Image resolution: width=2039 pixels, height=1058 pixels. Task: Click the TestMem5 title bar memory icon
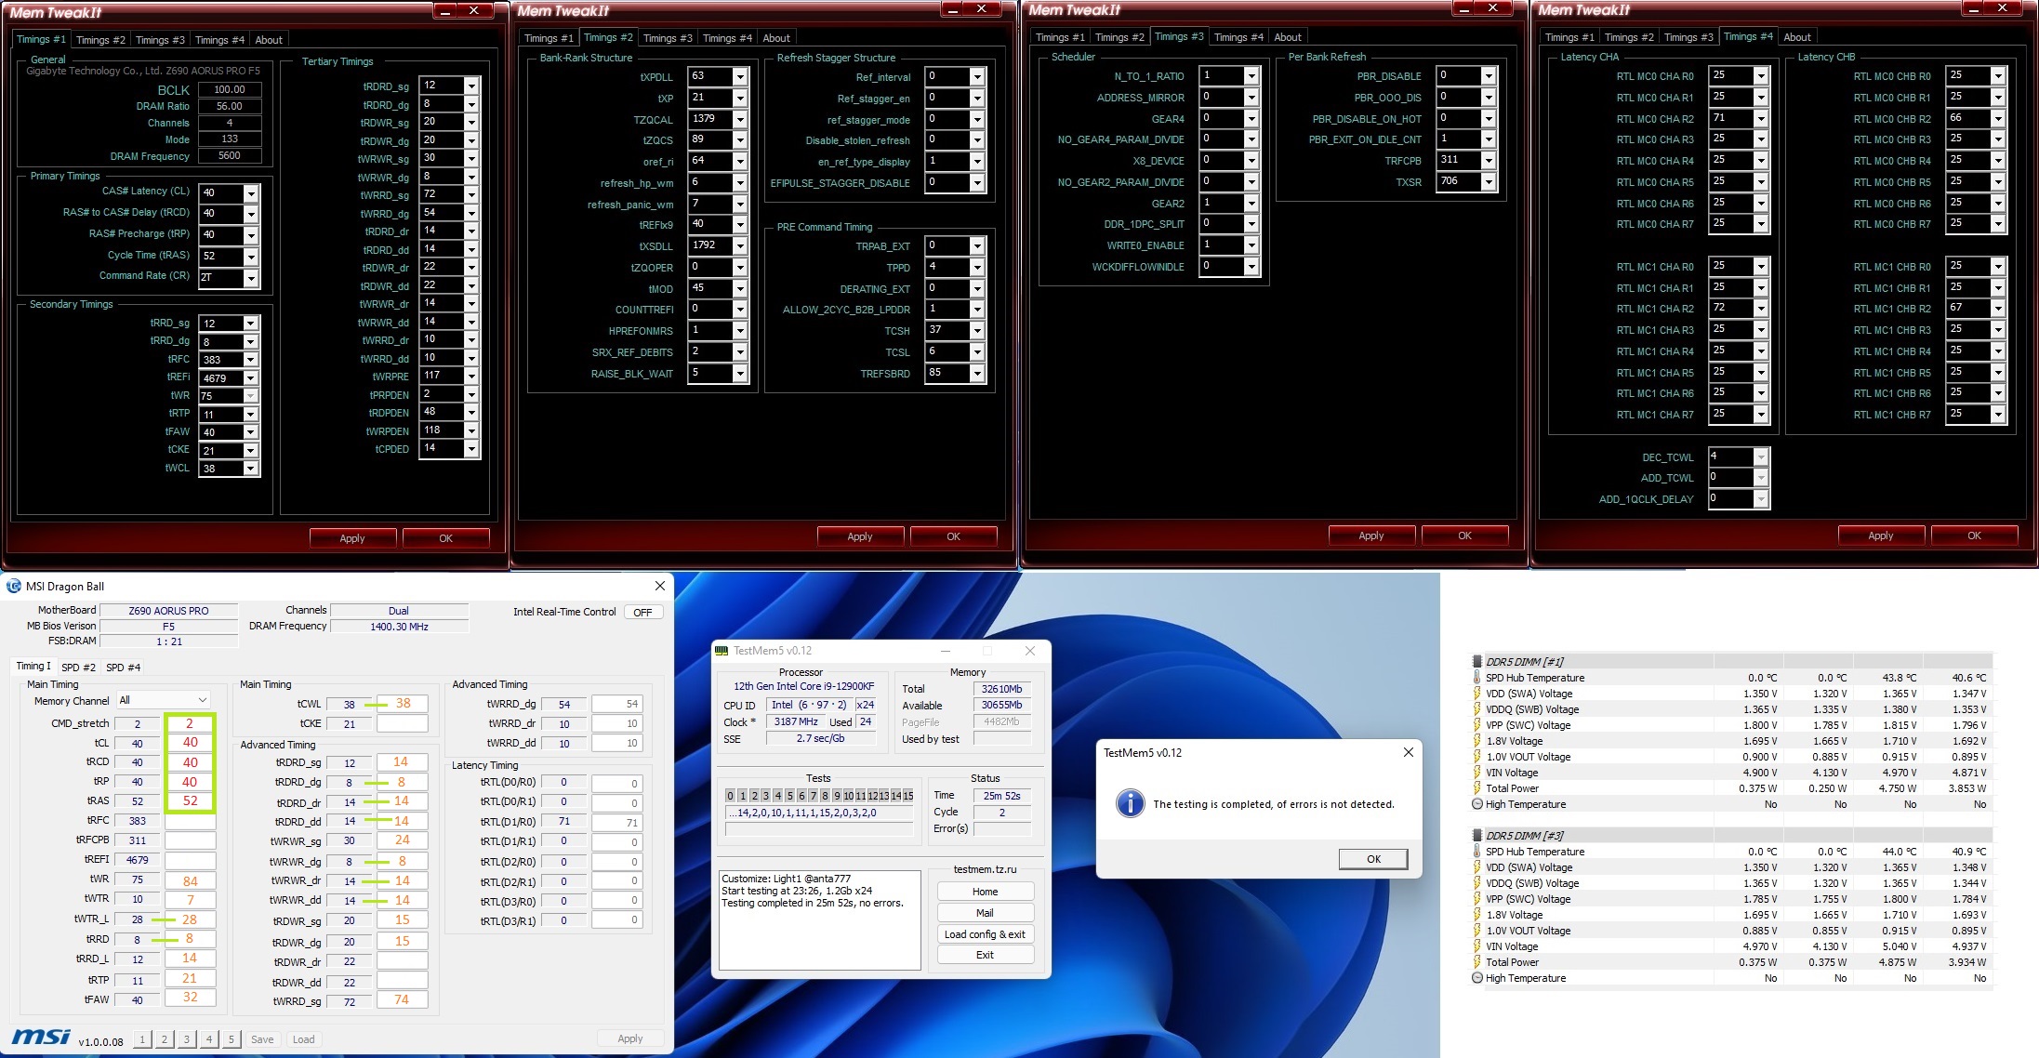(722, 651)
